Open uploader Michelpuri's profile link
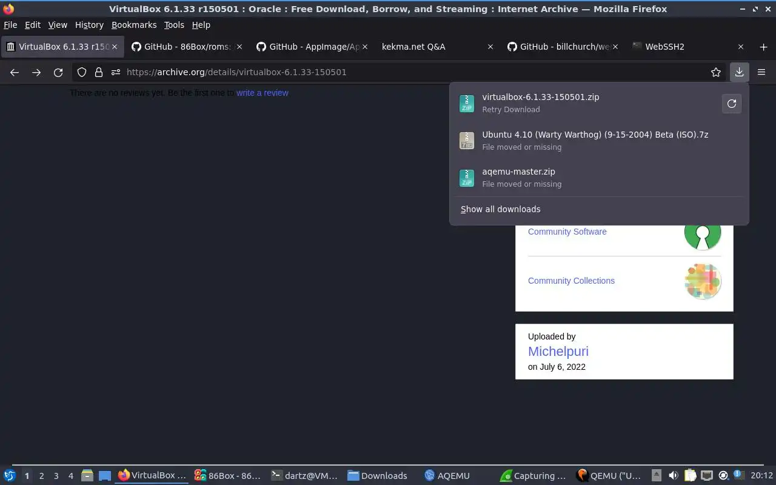Image resolution: width=776 pixels, height=485 pixels. (x=558, y=351)
